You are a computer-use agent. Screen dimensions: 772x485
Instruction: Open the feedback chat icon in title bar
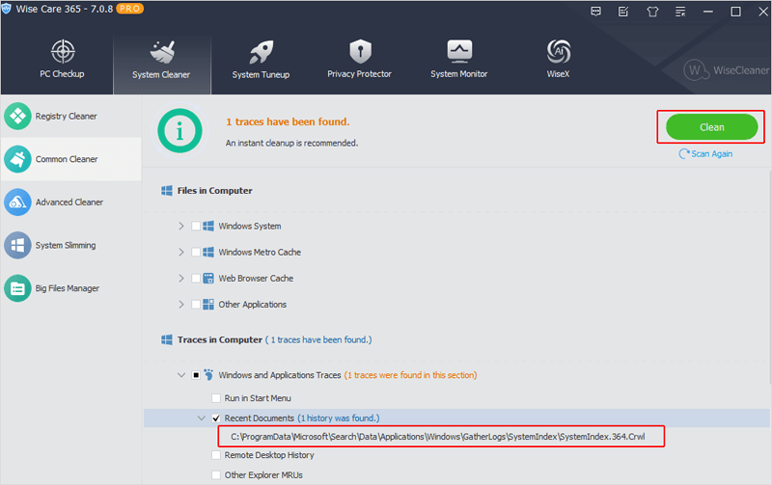[x=595, y=12]
